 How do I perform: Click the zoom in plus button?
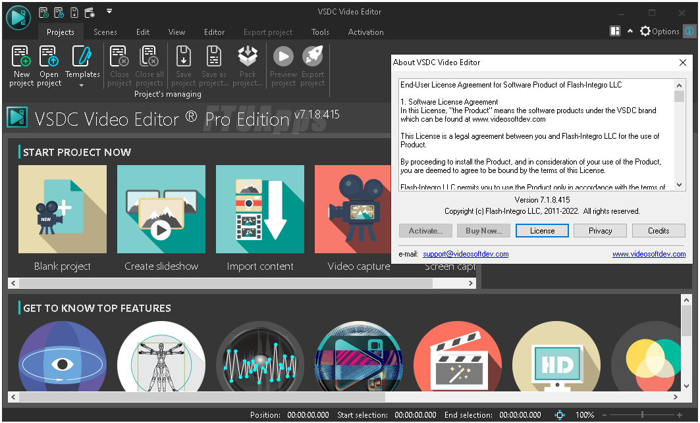pos(680,415)
